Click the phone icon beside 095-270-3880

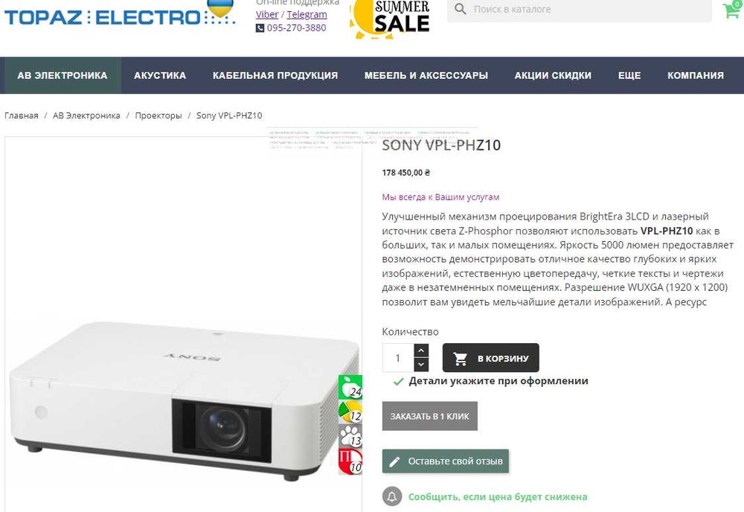click(260, 28)
